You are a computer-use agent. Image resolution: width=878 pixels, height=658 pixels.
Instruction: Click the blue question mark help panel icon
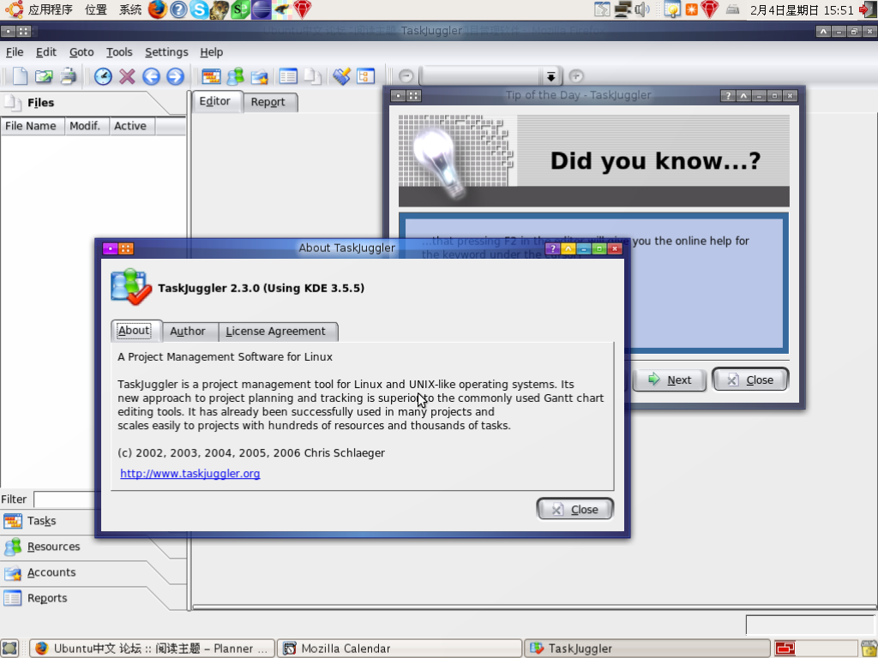(x=178, y=9)
